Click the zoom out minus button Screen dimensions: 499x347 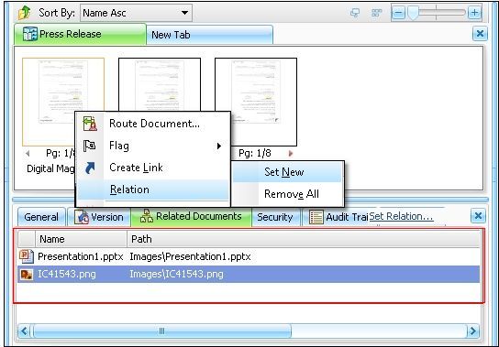coord(398,13)
